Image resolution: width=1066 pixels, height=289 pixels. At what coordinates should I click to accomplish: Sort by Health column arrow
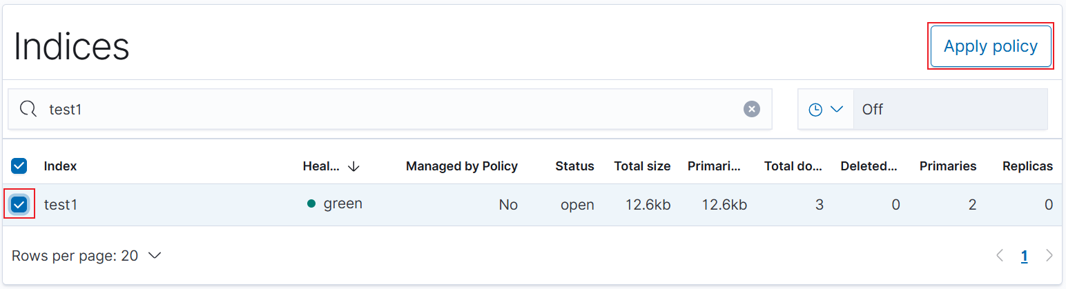[354, 166]
